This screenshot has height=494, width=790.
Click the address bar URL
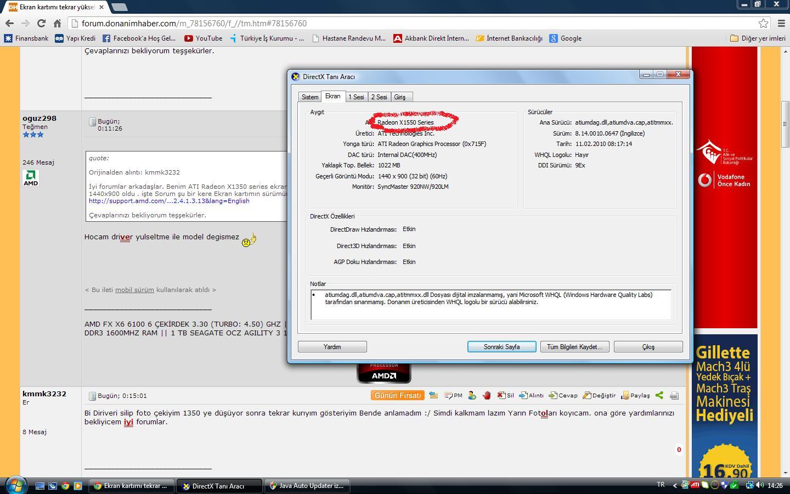coord(194,24)
